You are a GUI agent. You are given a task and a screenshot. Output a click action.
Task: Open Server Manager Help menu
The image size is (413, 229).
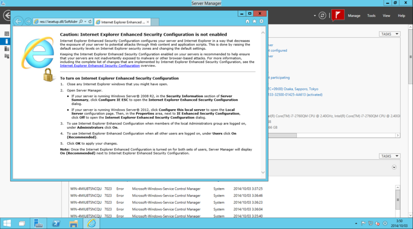(402, 16)
